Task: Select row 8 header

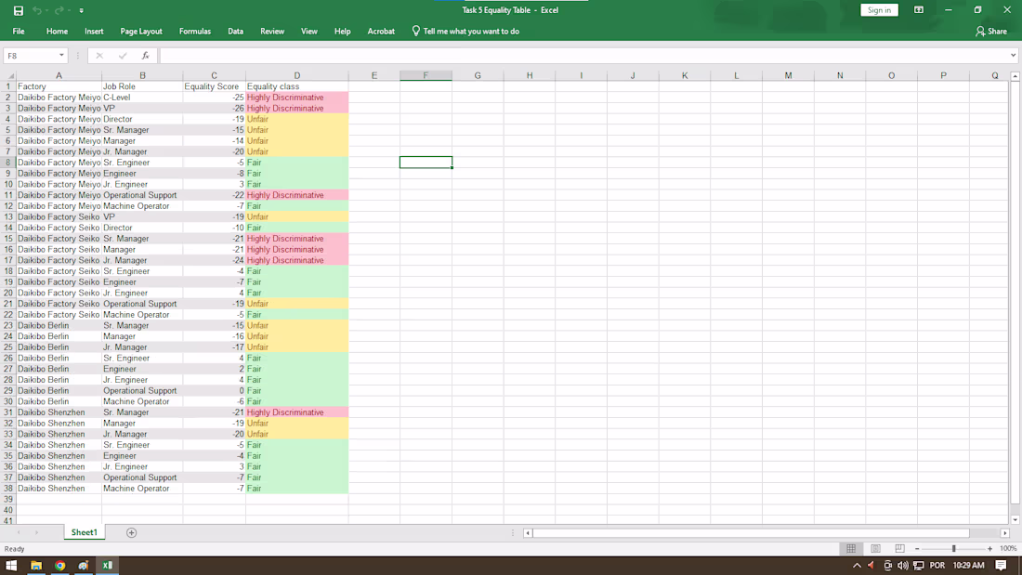Action: click(7, 163)
